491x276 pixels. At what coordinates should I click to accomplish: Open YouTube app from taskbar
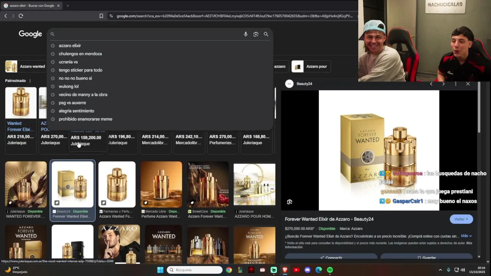296,270
